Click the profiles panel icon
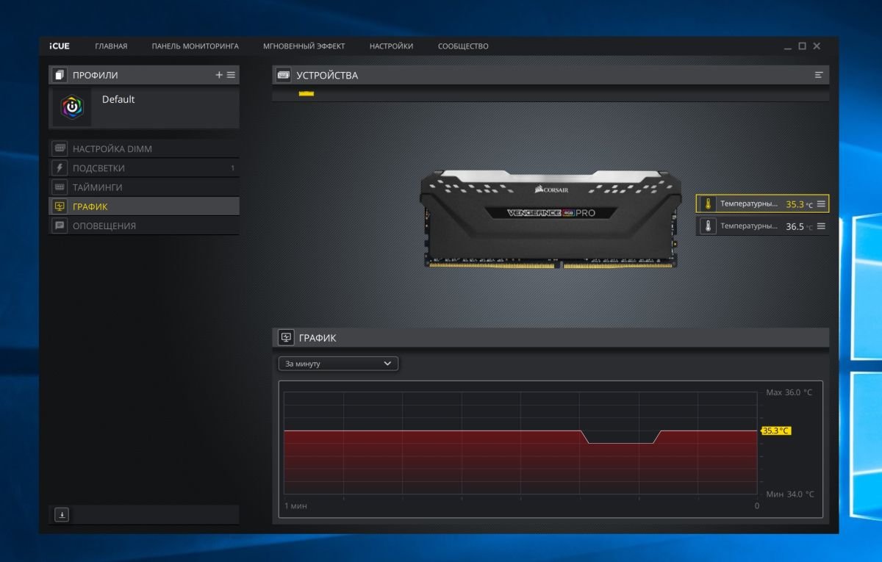882x562 pixels. coord(60,75)
